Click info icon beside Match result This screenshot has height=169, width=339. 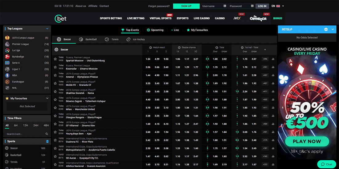coord(150,47)
